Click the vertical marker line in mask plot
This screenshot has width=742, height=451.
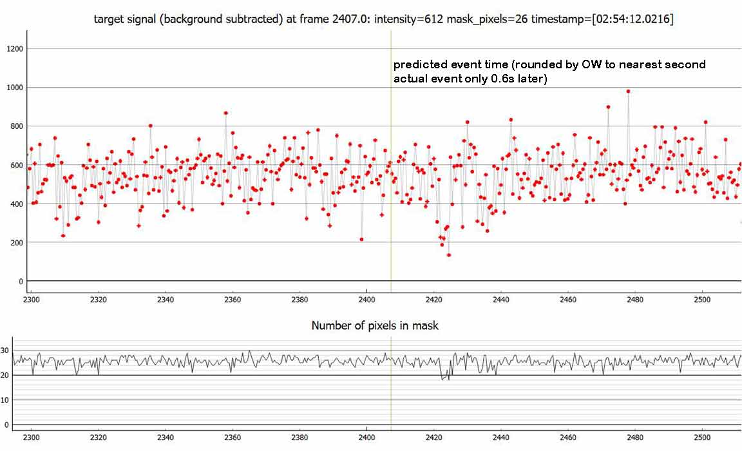(x=391, y=399)
